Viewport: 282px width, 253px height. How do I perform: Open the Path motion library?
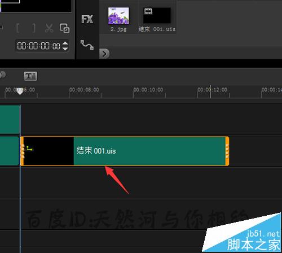click(87, 45)
